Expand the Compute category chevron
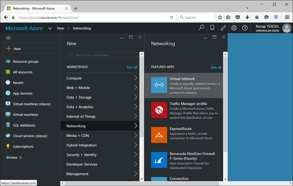293x186 pixels. point(136,78)
